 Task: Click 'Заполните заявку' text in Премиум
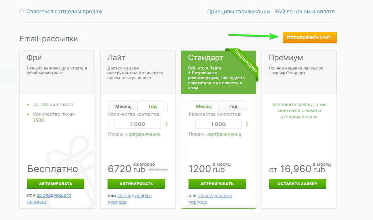299,110
